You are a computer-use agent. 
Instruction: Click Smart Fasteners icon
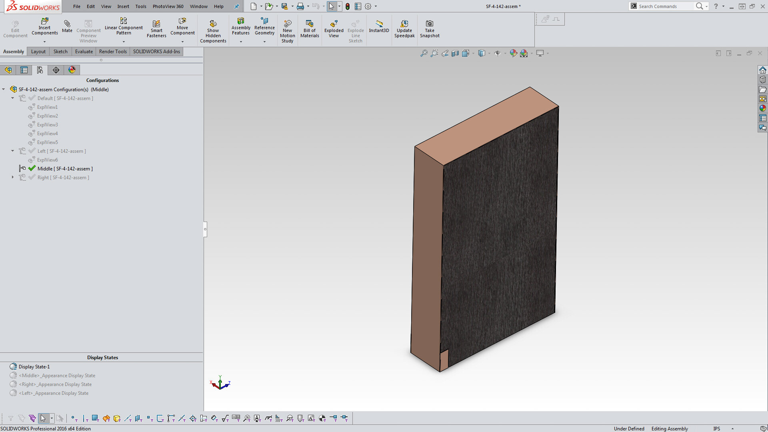[x=156, y=29]
